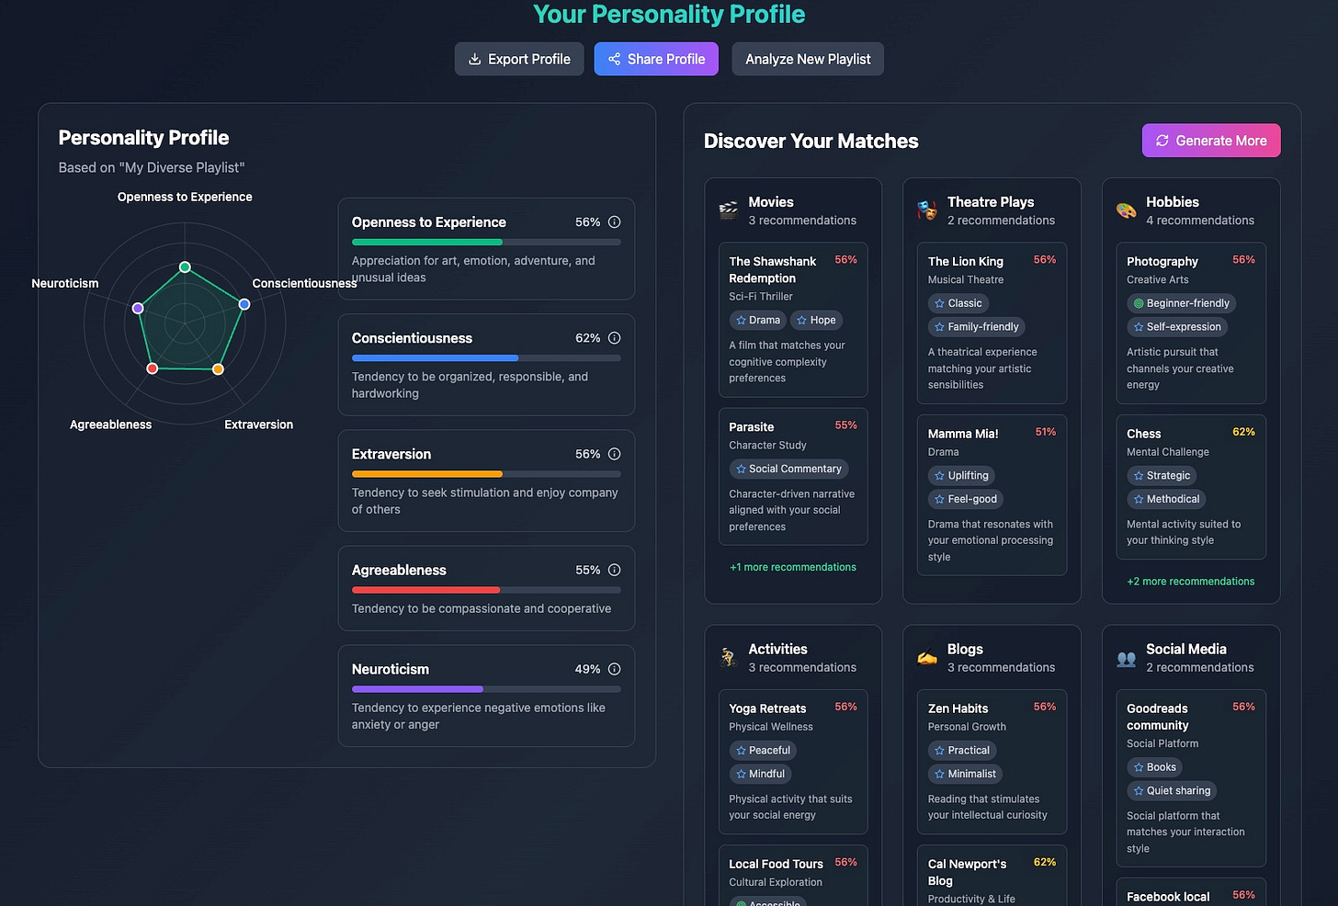The image size is (1338, 906).
Task: Open the Parasite movie title
Action: pos(752,427)
